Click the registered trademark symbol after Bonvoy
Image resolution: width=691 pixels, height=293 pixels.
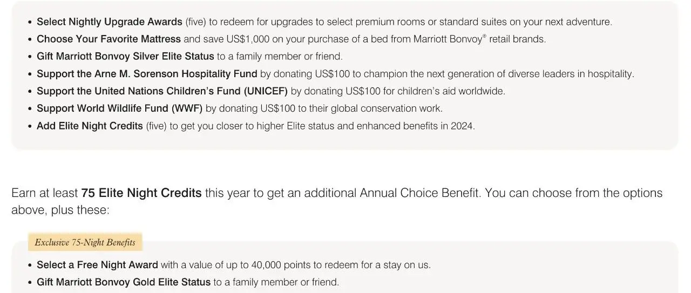[x=484, y=36]
